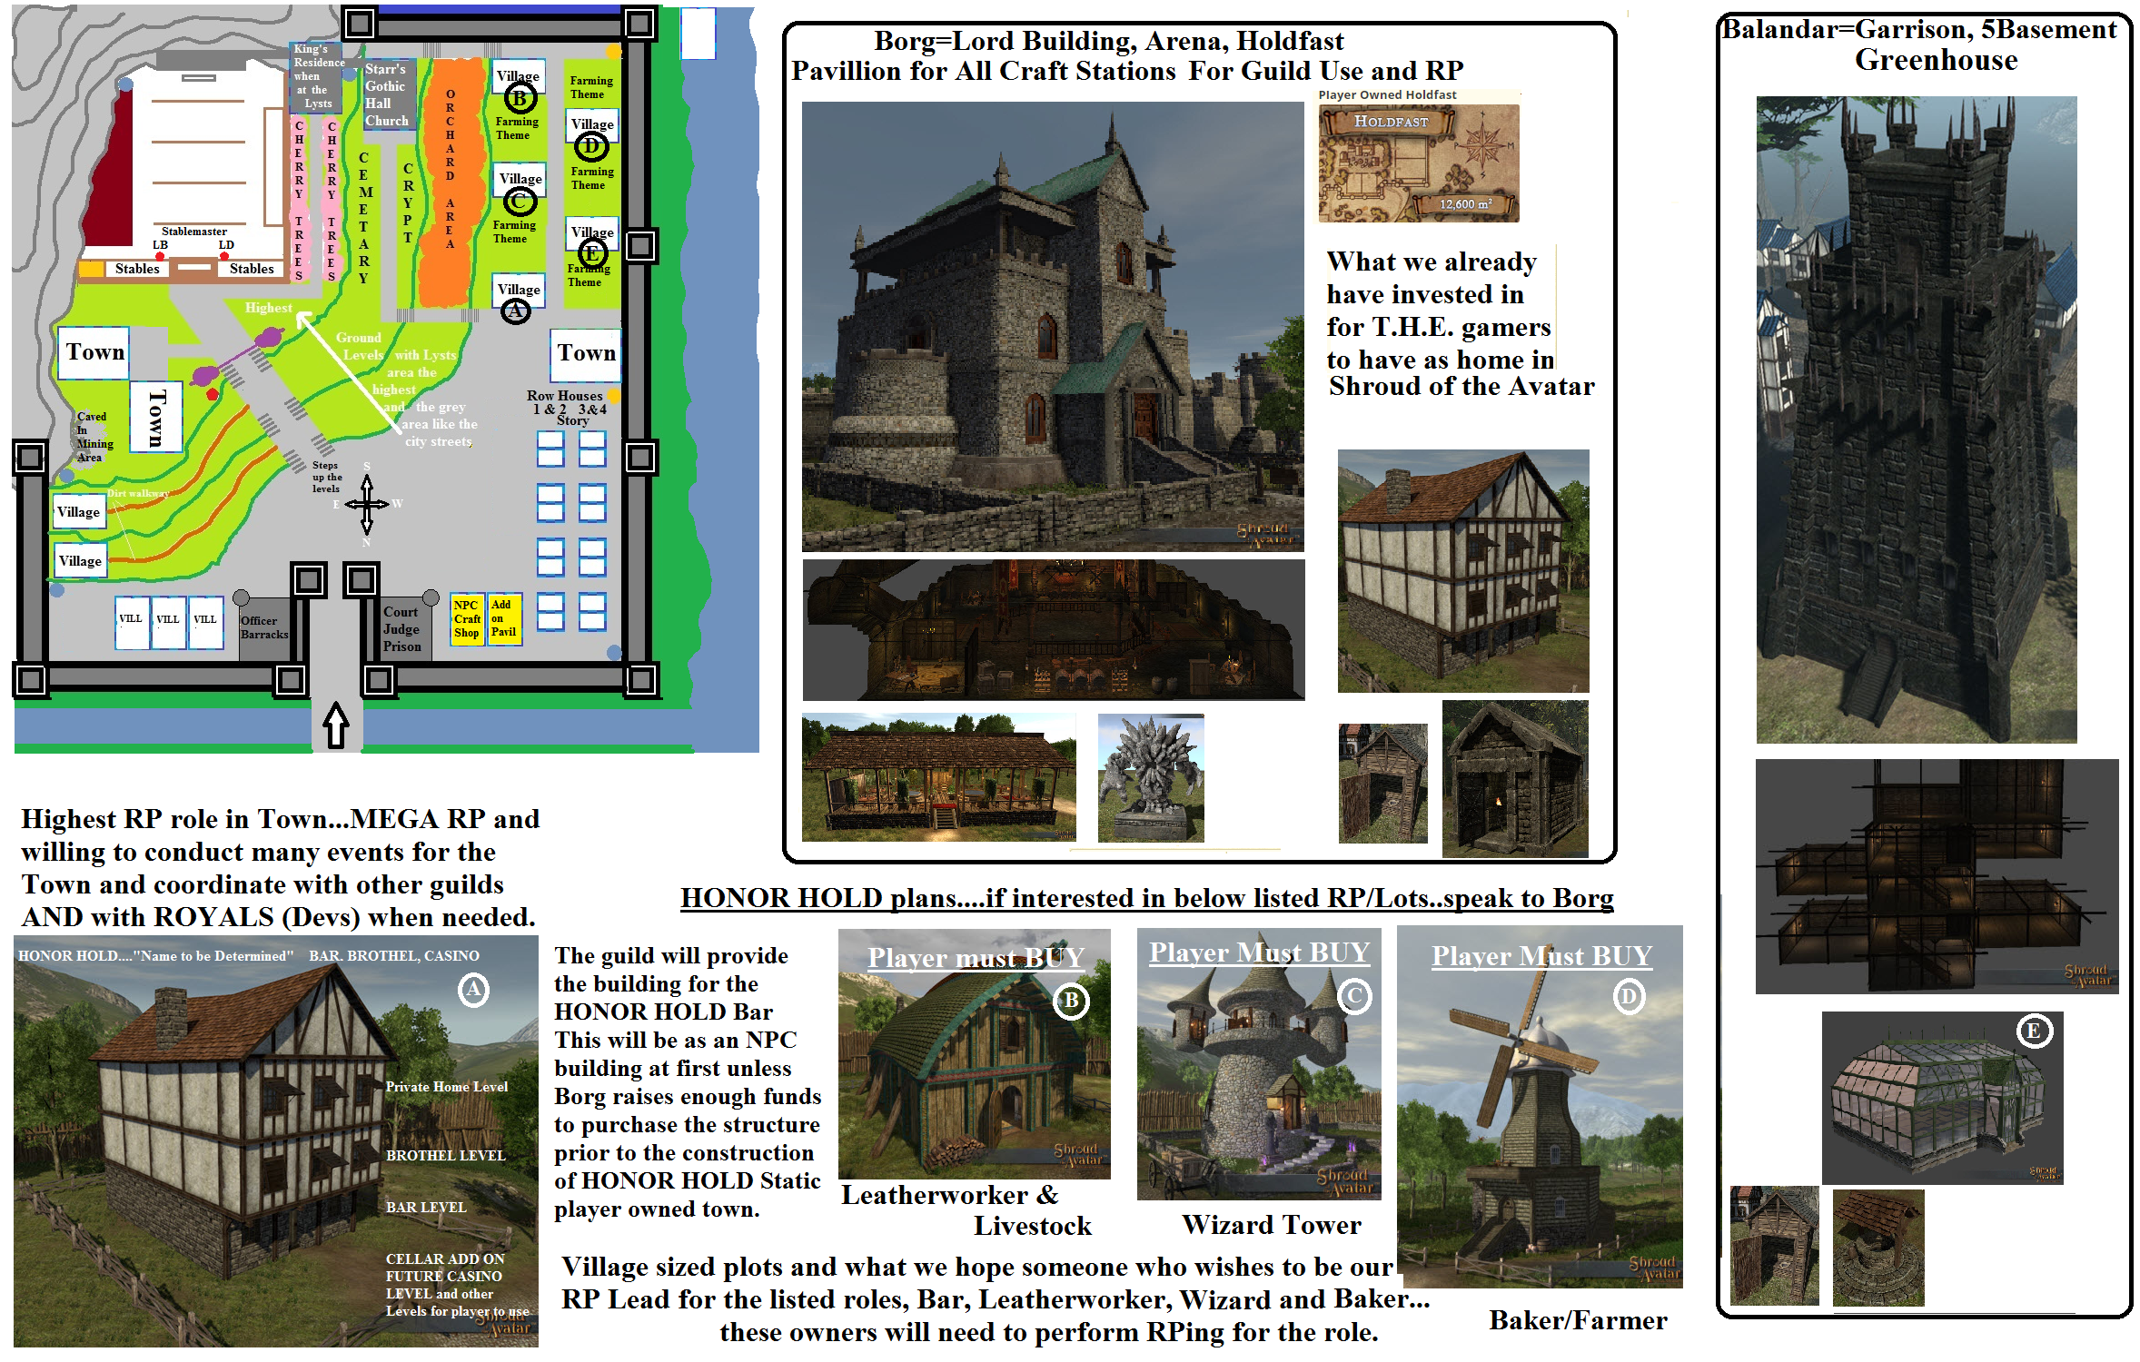Open the Wizard Tower image
The image size is (2140, 1362).
1259,1063
